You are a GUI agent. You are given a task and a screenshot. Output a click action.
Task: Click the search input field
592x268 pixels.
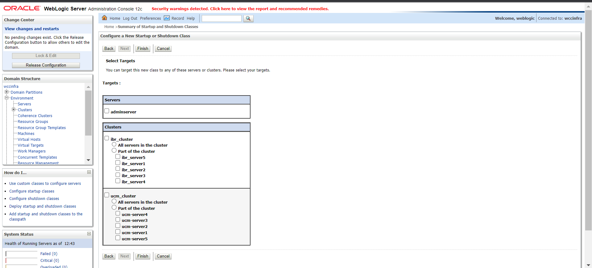(x=221, y=18)
